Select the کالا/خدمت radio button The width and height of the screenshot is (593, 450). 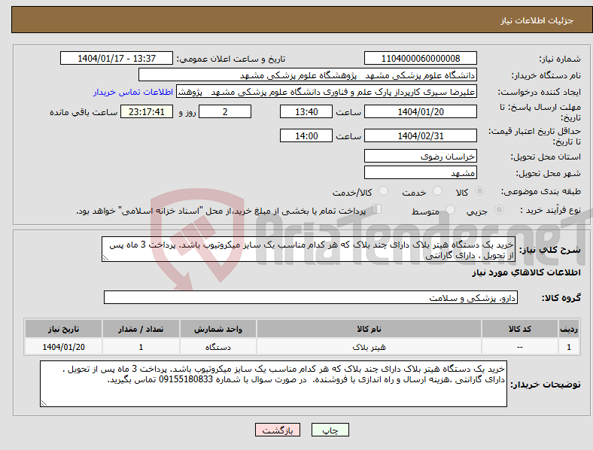pyautogui.click(x=383, y=191)
